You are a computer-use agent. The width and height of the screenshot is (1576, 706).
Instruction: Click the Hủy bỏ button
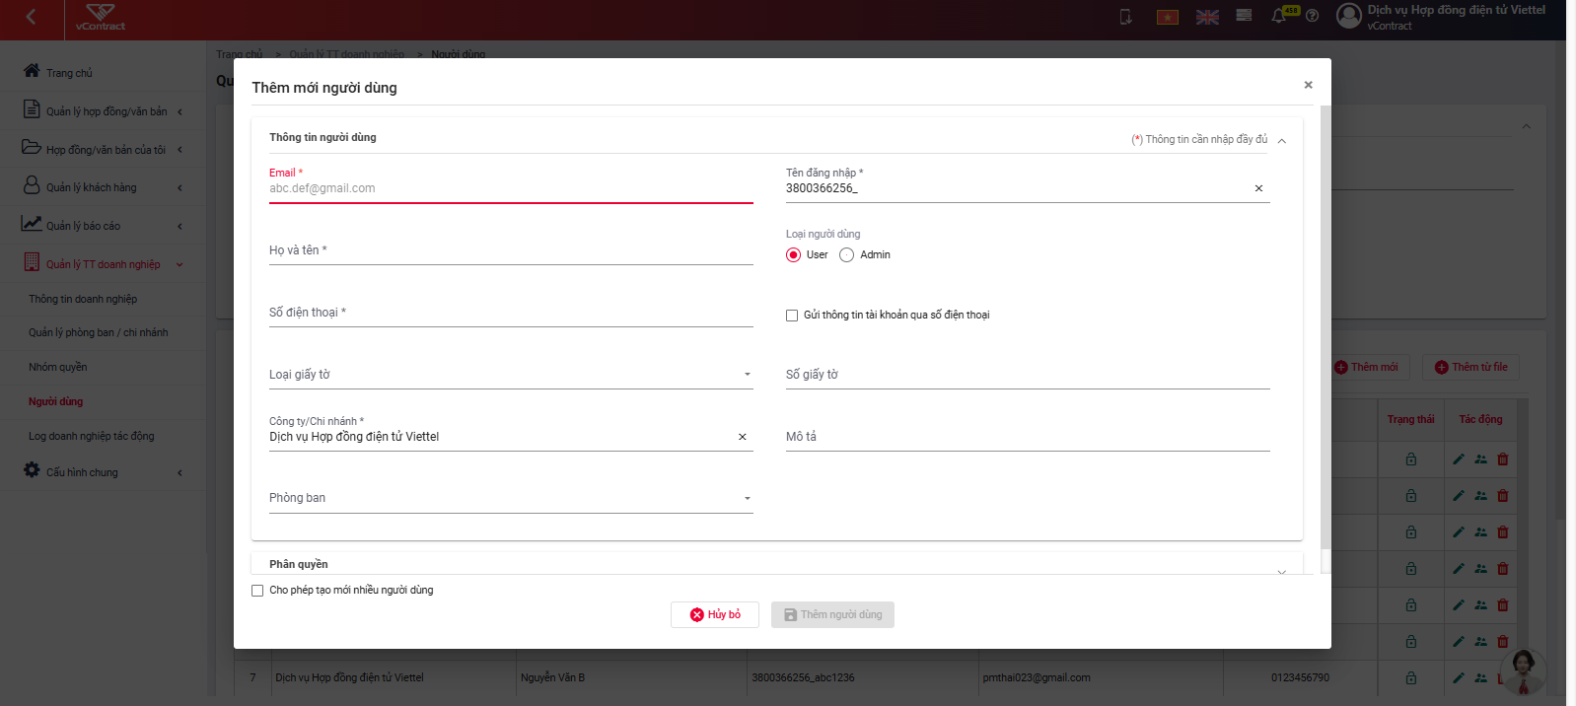715,615
